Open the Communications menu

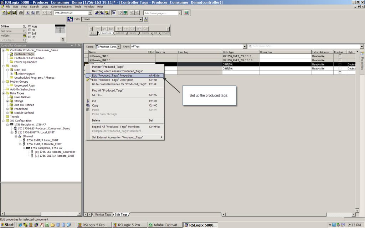61,7
